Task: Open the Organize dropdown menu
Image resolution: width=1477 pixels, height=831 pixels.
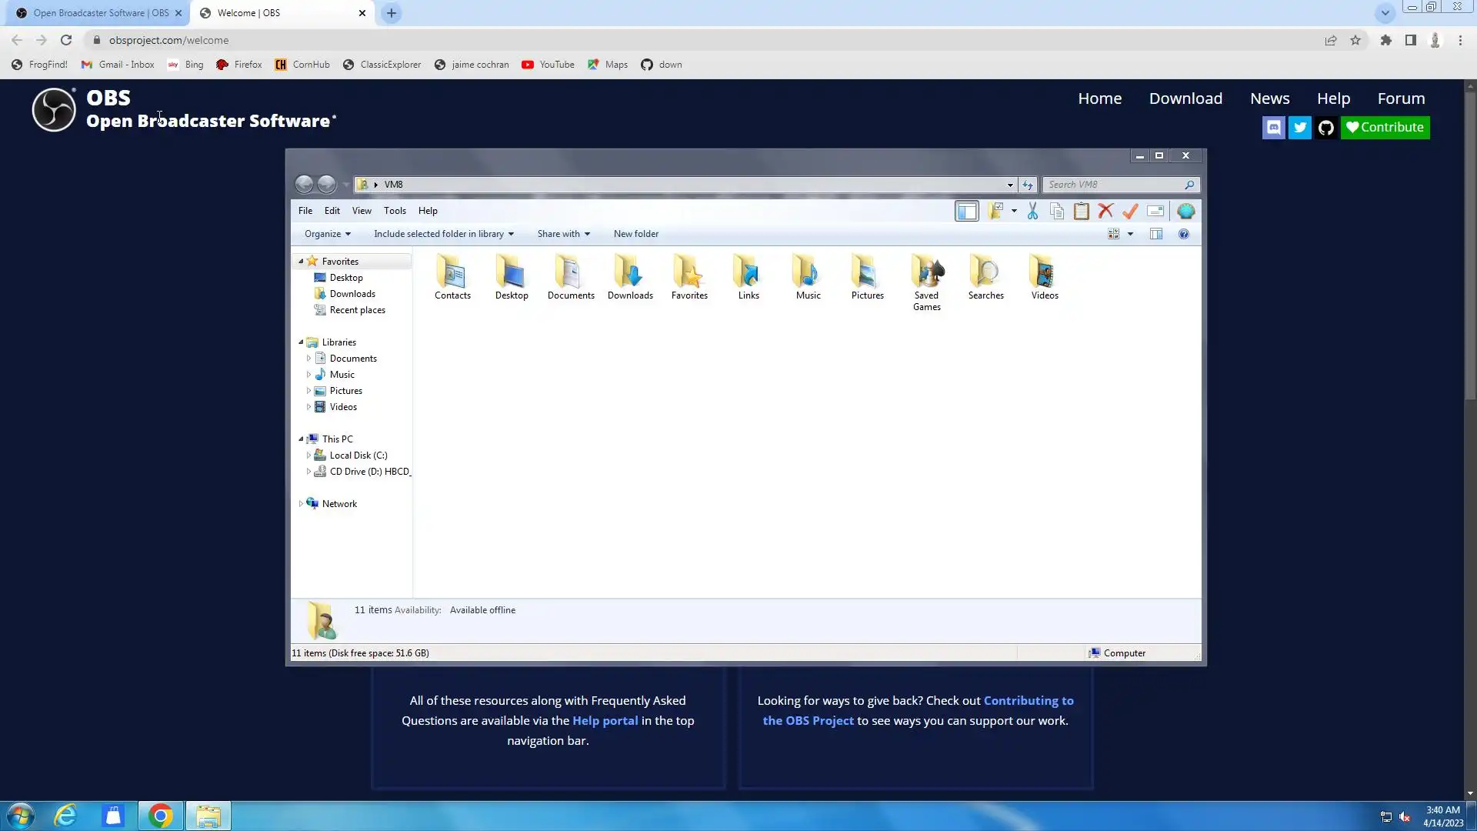Action: (327, 234)
